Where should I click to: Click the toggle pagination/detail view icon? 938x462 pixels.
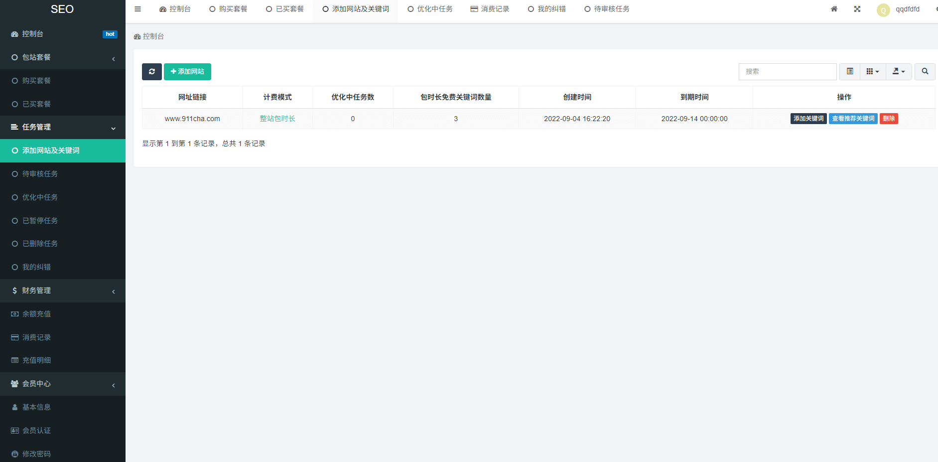(x=849, y=72)
